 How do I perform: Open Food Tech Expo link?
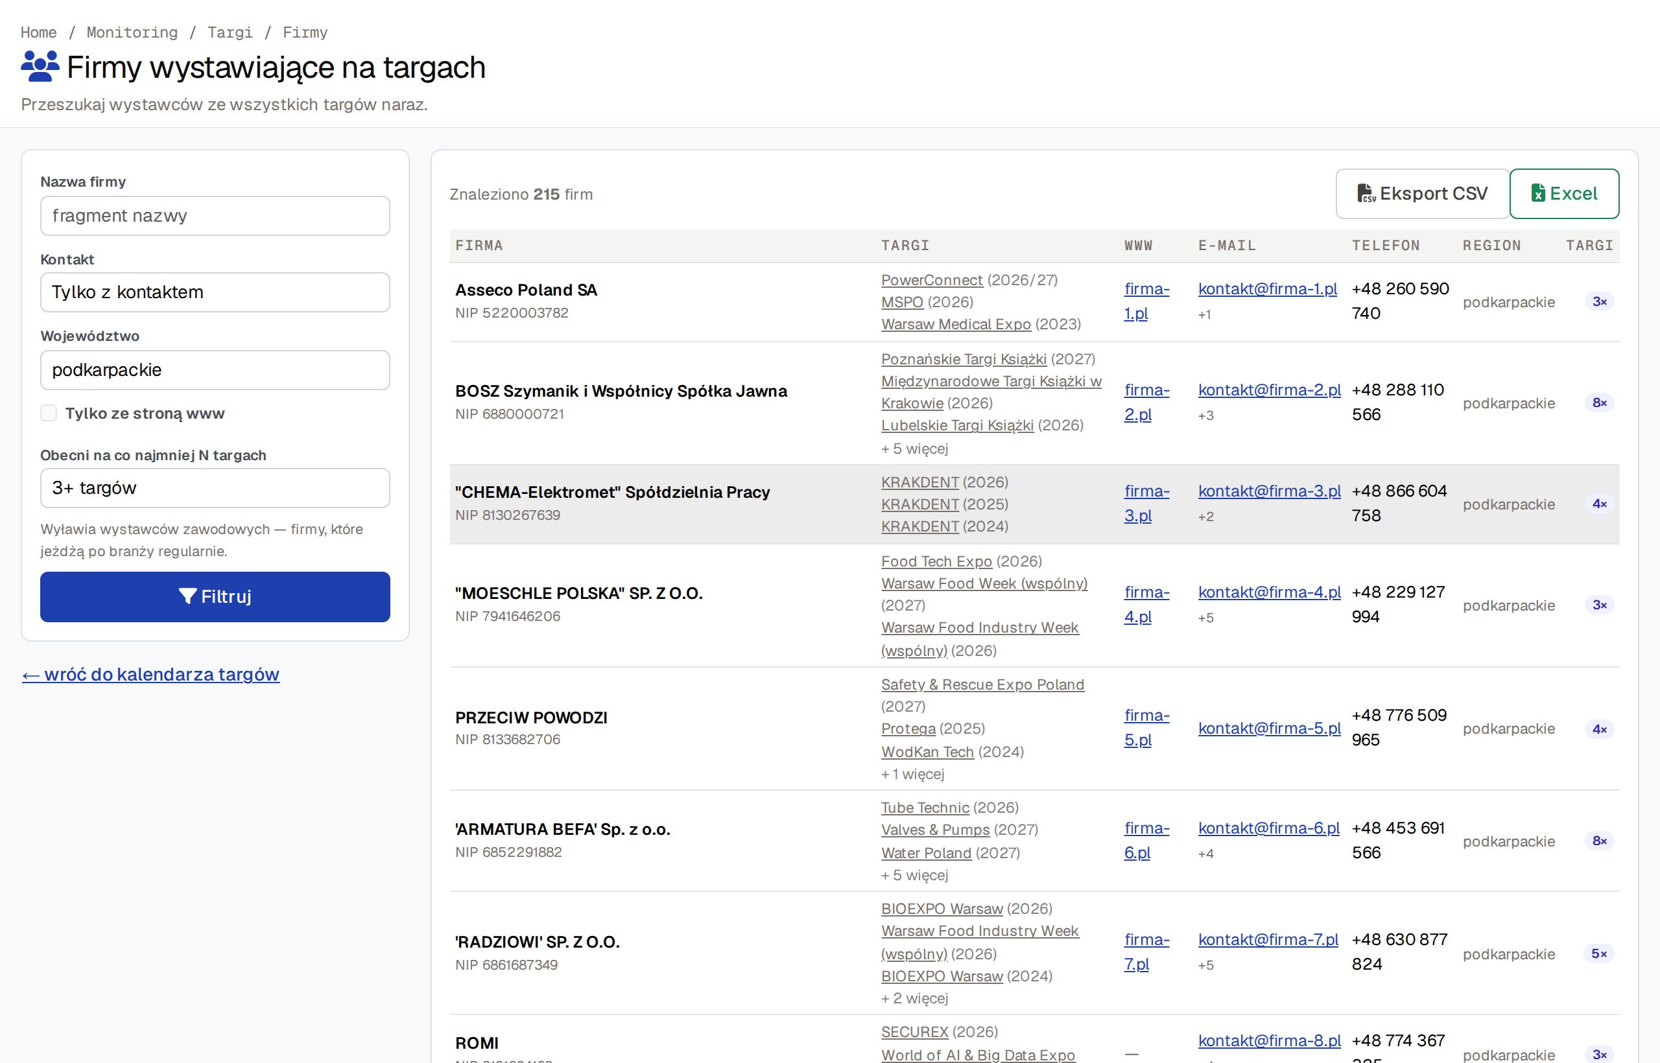point(936,561)
